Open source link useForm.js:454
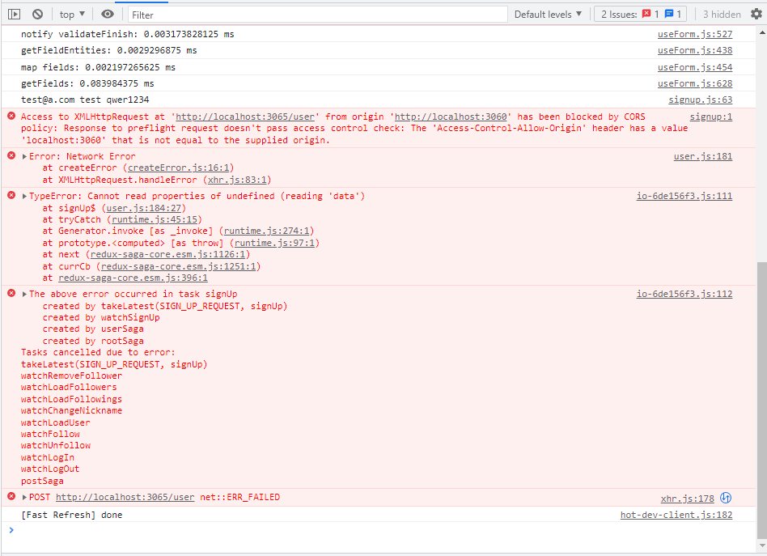The image size is (767, 556). pos(695,67)
